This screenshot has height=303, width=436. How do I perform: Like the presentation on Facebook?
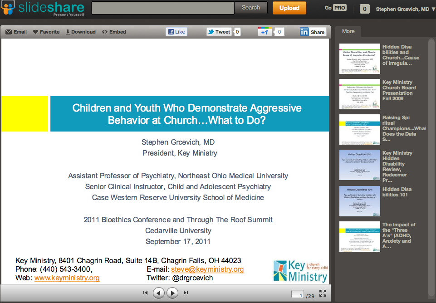tap(176, 32)
